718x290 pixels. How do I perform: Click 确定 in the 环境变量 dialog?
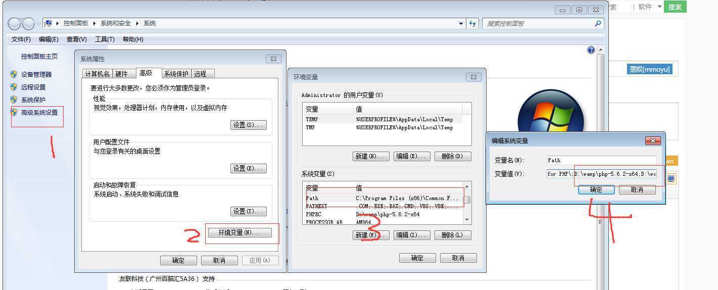point(417,258)
